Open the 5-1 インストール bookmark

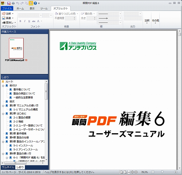pyautogui.click(x=23, y=146)
